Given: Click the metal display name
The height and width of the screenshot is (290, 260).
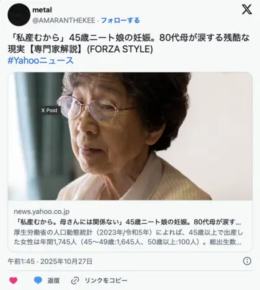Looking at the screenshot, I should 42,10.
